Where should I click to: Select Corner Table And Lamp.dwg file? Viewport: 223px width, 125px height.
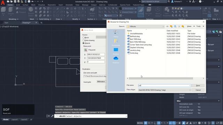[139, 45]
